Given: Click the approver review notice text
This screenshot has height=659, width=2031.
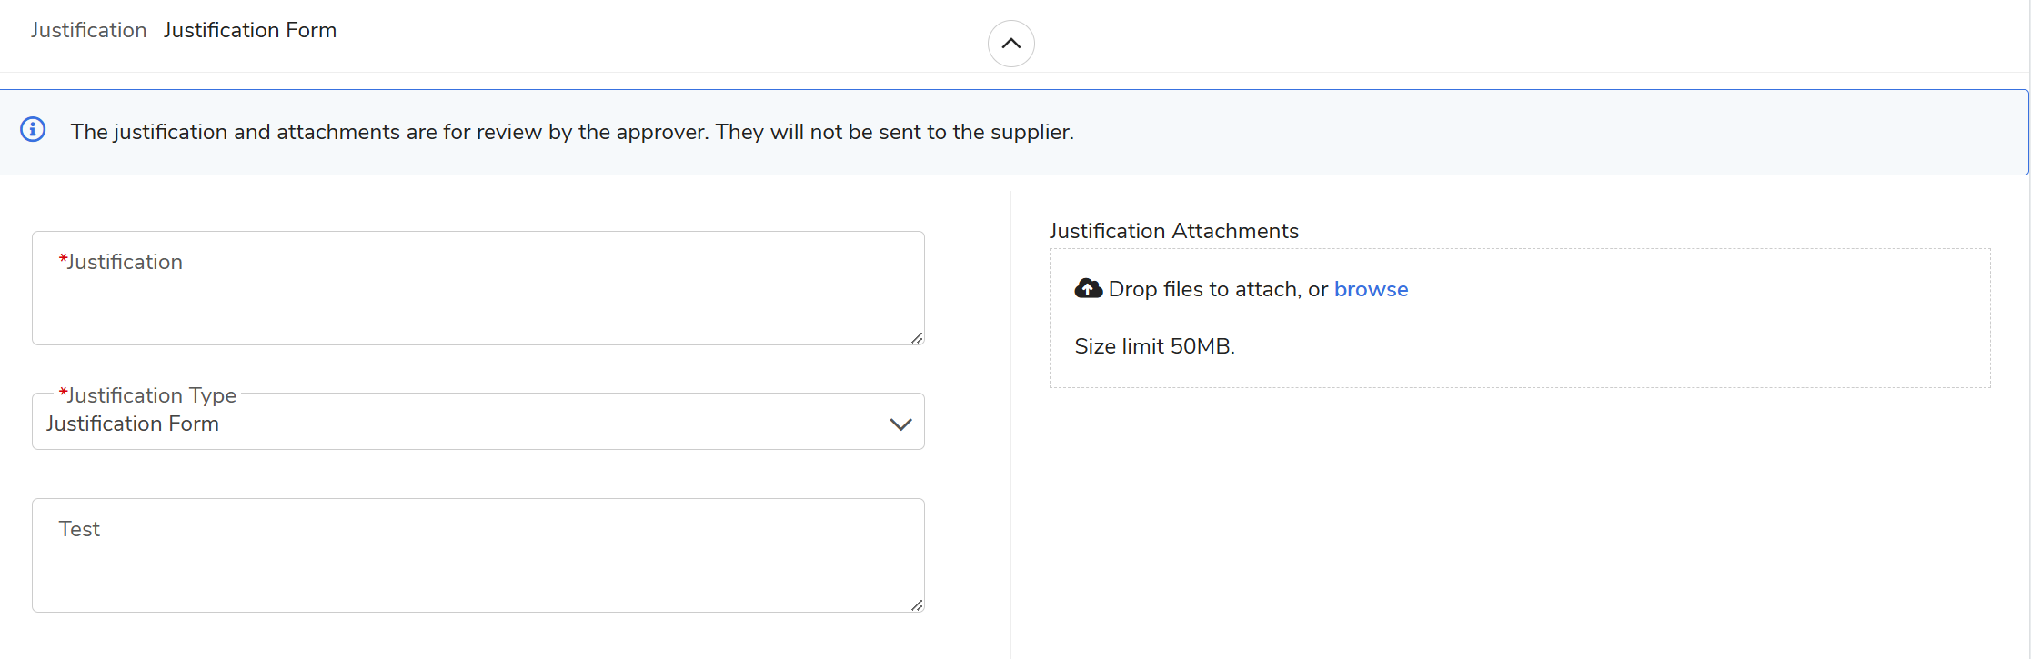Looking at the screenshot, I should tap(572, 132).
